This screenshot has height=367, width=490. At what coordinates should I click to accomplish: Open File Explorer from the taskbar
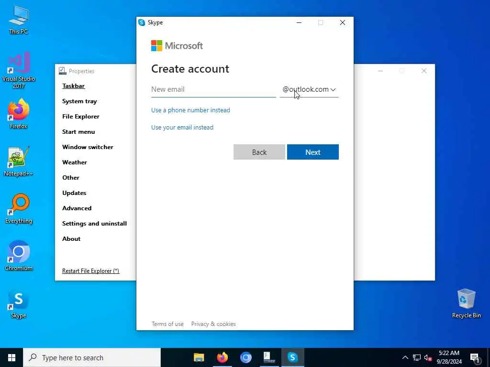(199, 357)
